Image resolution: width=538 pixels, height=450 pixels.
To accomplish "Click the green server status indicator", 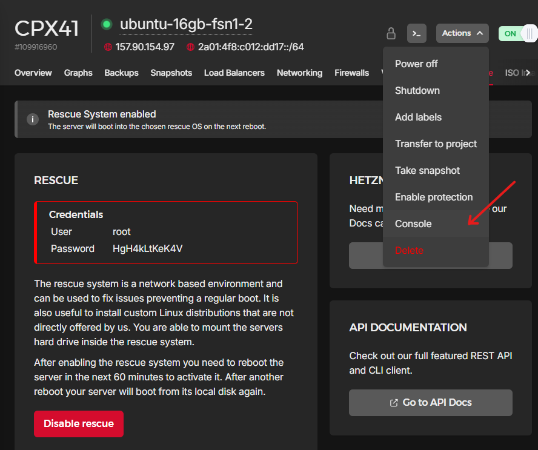I will 107,25.
